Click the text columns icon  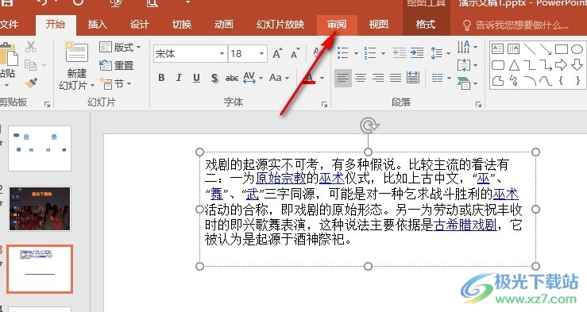click(437, 78)
